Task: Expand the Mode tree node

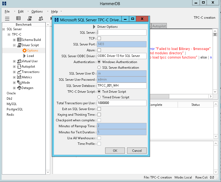Action: (14, 83)
